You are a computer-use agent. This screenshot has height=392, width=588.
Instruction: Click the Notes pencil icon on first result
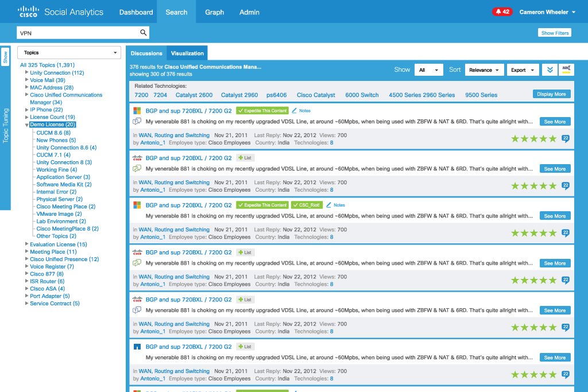pos(295,111)
